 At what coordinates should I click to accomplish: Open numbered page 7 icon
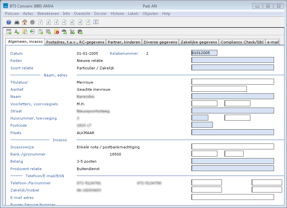pos(88,22)
